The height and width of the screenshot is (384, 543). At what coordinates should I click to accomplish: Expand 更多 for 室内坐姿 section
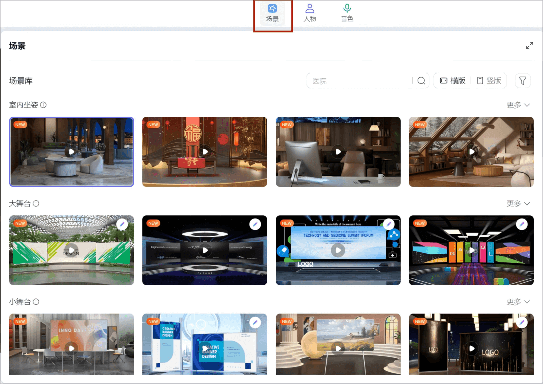tap(518, 105)
